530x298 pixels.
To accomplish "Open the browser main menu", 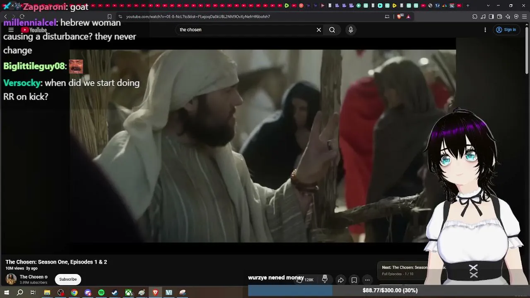I will (525, 17).
